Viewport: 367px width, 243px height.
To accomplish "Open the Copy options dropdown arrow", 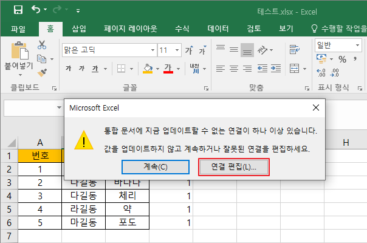I will coord(52,59).
